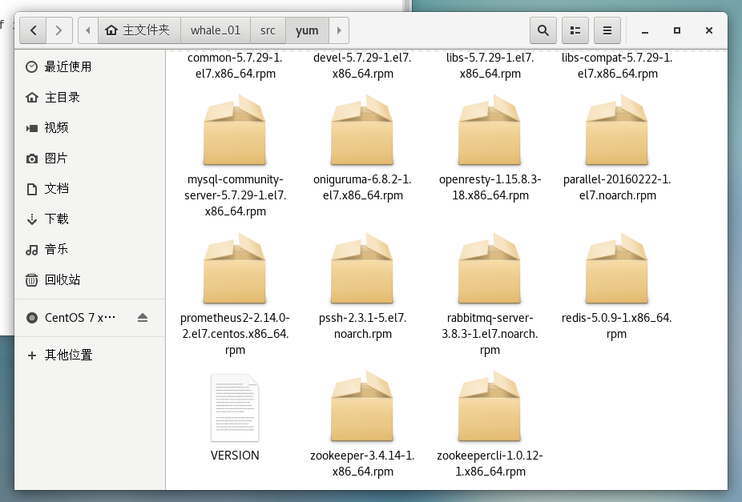Select prometheus2-2.14.0-2 package icon
Screen dimensions: 742x502
[235, 268]
